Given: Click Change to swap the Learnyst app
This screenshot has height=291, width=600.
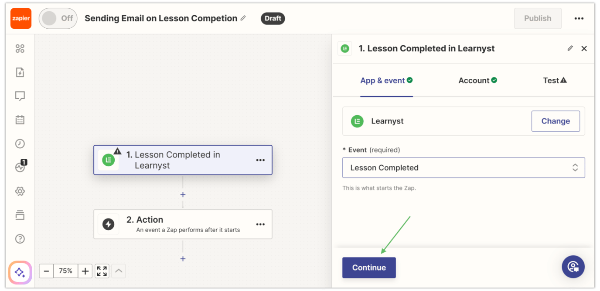Looking at the screenshot, I should click(x=556, y=121).
